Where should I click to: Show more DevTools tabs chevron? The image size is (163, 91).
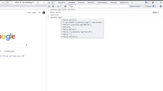(x=132, y=3)
